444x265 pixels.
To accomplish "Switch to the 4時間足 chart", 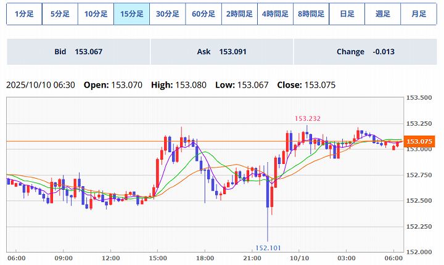I will pyautogui.click(x=275, y=14).
